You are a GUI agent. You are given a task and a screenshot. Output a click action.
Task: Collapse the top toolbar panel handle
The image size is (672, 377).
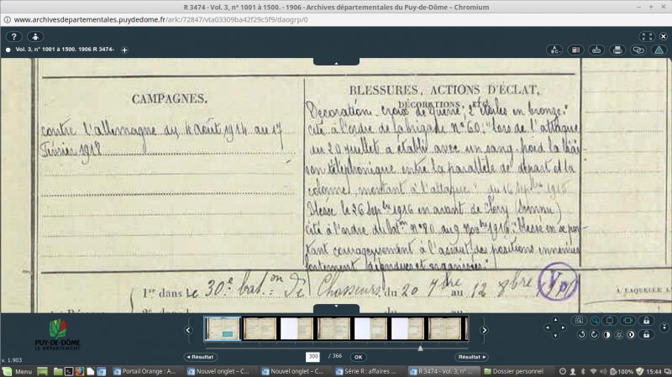336,61
